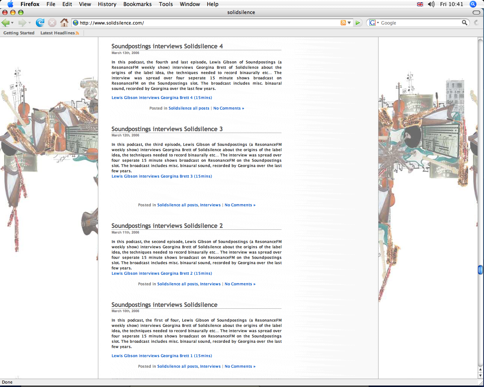Click the volume speaker icon in menu bar
The height and width of the screenshot is (387, 484).
coord(431,4)
